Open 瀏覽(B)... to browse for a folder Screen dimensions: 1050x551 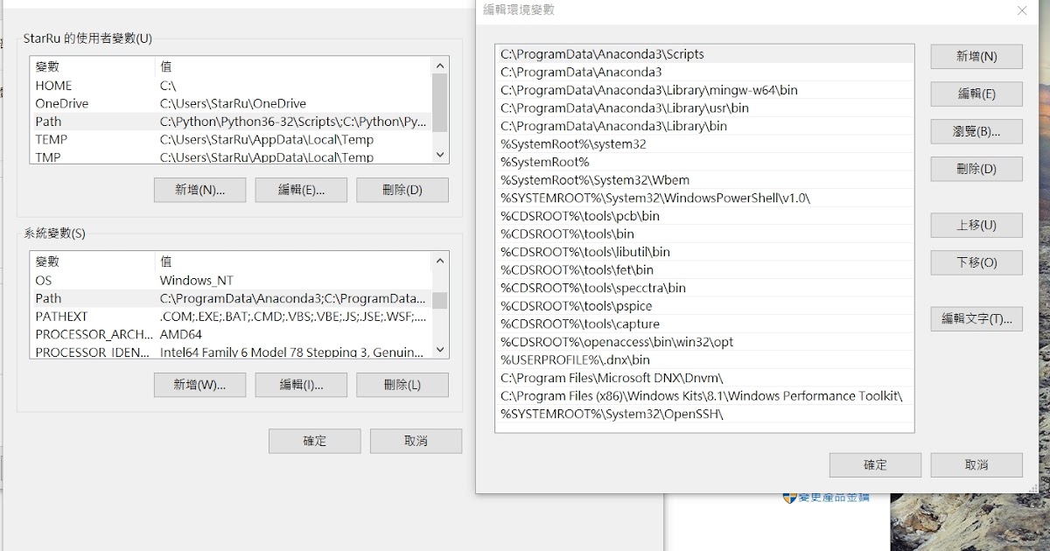click(x=976, y=131)
